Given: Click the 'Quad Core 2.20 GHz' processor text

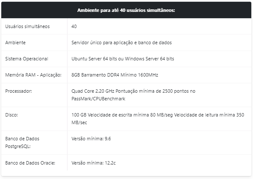Looking at the screenshot, I should (93, 91).
